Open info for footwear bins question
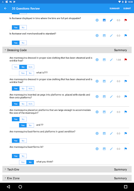The height and width of the screenshot is (191, 134). [x=97, y=20]
